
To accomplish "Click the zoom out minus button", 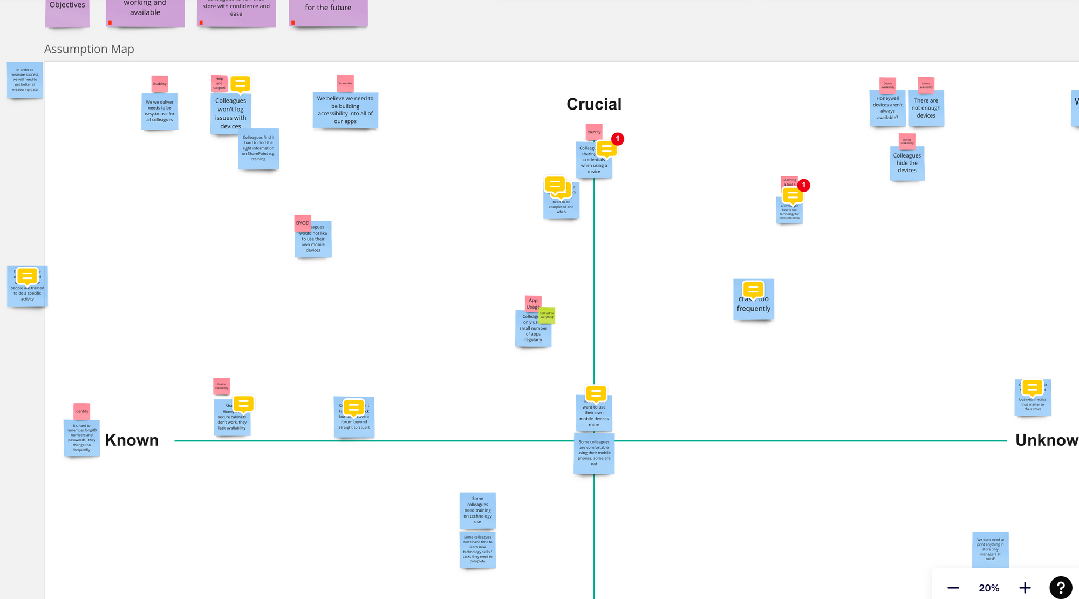I will (x=953, y=588).
